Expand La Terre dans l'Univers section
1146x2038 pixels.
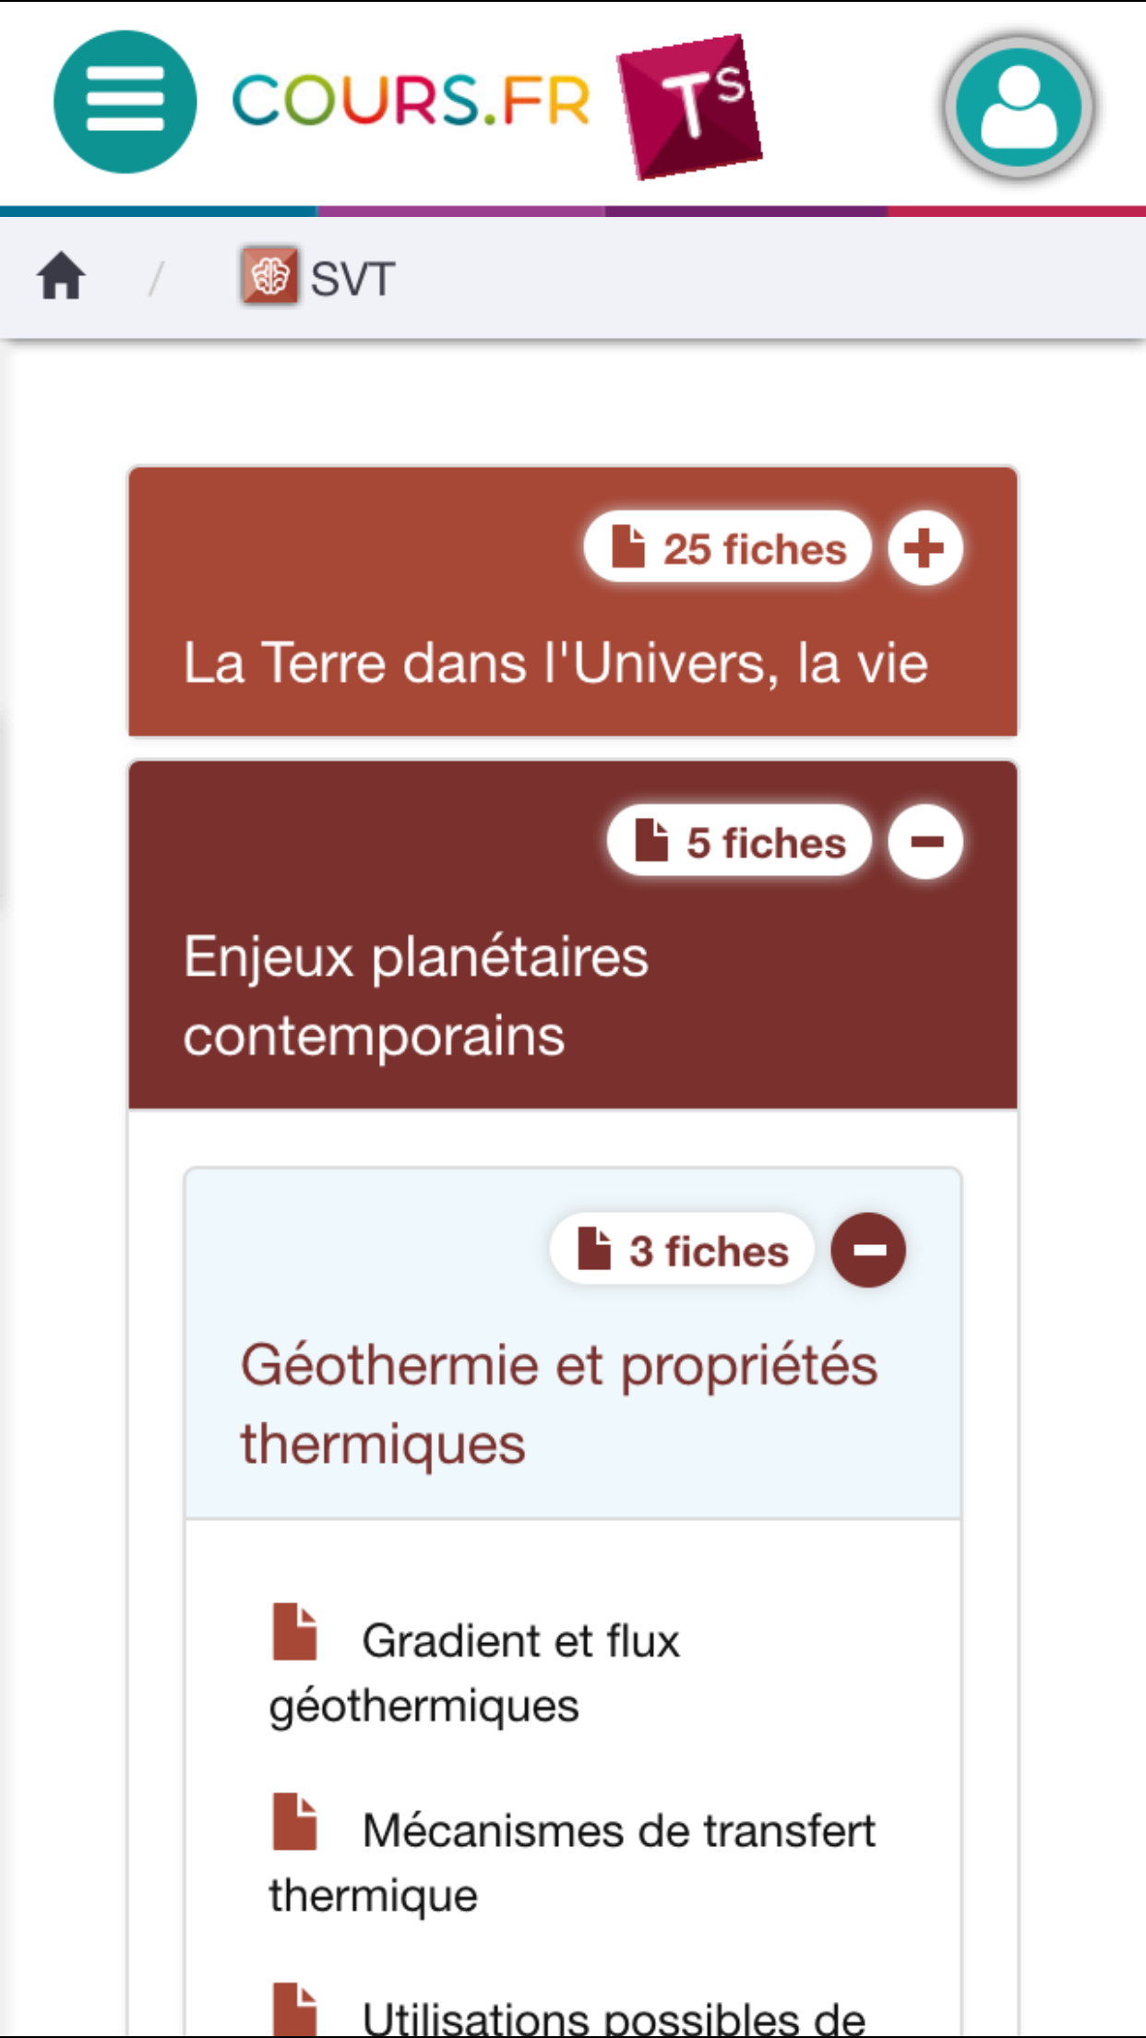point(925,548)
